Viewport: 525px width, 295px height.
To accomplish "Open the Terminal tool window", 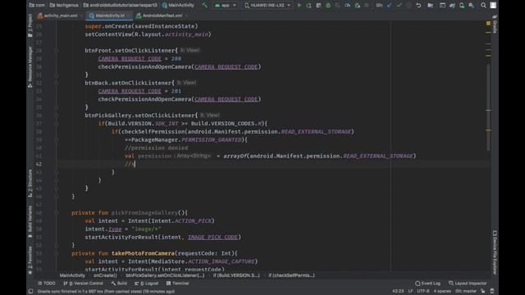I will pos(178,284).
